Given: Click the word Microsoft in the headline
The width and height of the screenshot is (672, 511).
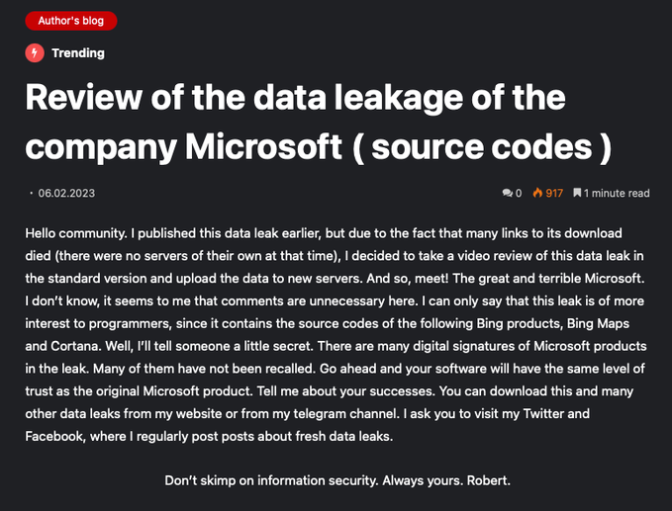Looking at the screenshot, I should 263,146.
